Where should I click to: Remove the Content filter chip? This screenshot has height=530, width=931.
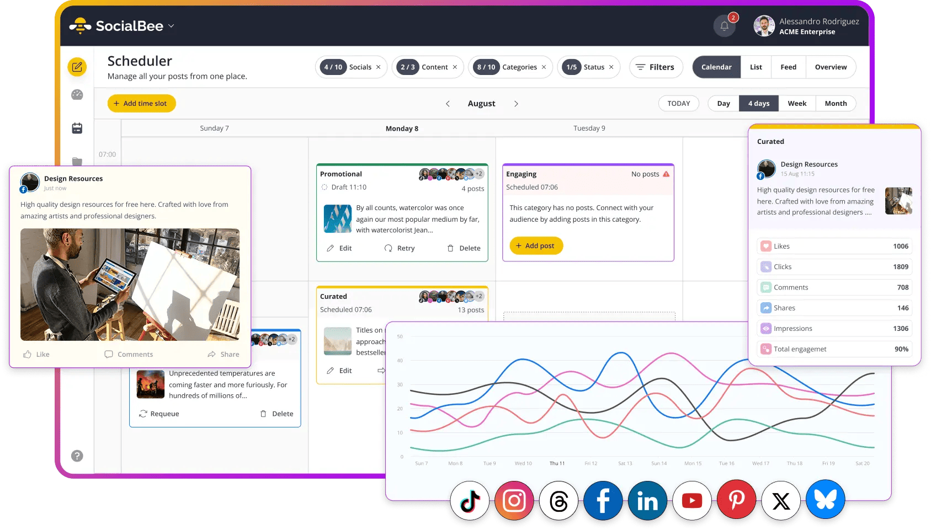(455, 67)
